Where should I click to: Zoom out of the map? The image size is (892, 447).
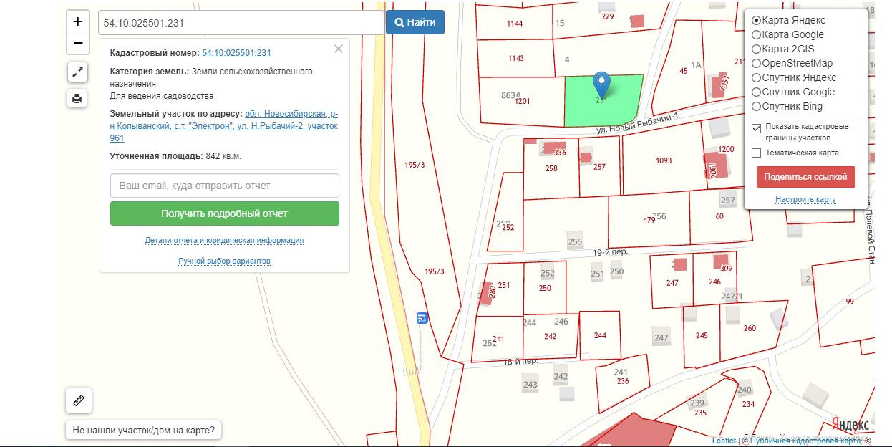pos(77,44)
